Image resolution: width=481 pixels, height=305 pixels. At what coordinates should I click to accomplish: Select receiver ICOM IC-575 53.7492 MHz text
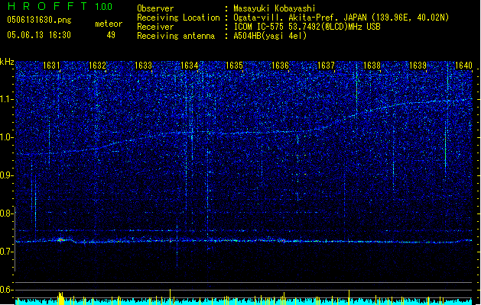click(307, 27)
